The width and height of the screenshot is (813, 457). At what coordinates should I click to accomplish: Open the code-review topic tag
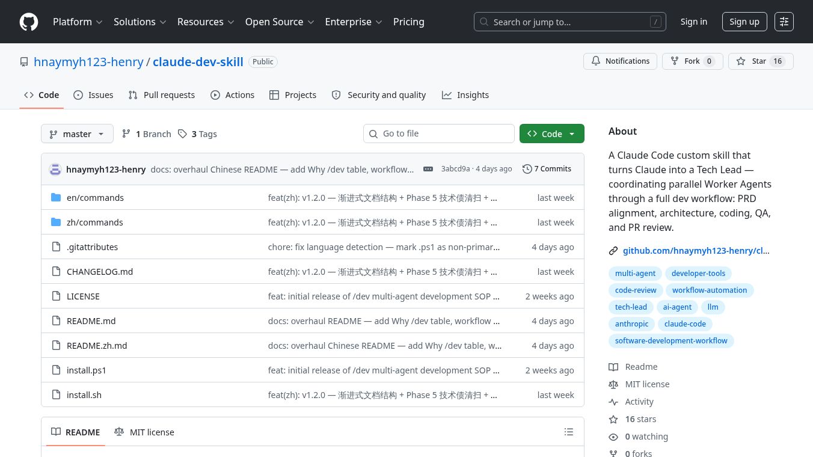[636, 290]
